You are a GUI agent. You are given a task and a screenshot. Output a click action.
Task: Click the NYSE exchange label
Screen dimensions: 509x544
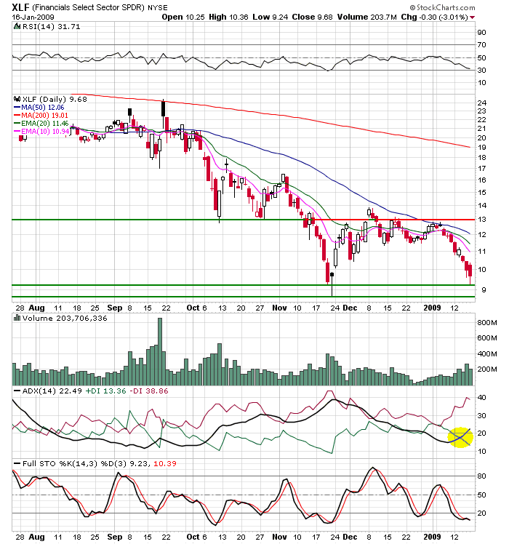[158, 7]
